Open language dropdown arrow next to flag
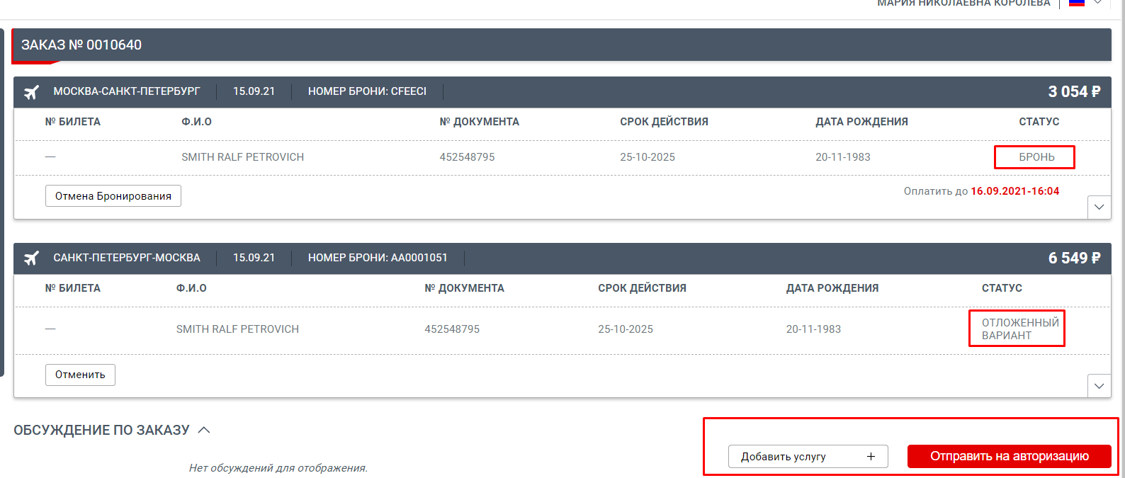 pos(1097,3)
